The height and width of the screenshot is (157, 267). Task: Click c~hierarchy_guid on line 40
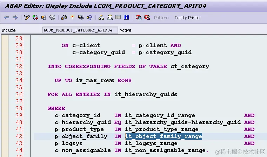tap(83, 122)
